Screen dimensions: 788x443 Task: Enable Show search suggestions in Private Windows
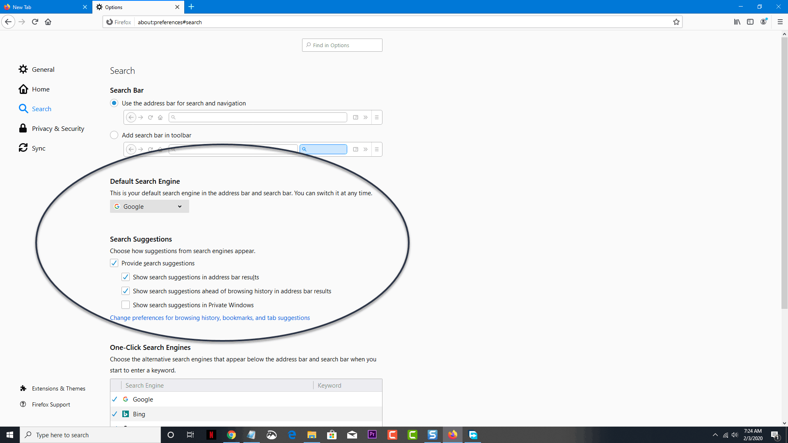[x=125, y=304]
